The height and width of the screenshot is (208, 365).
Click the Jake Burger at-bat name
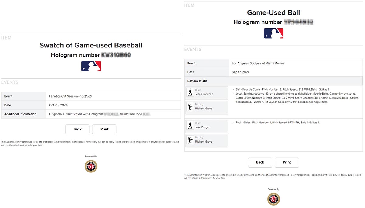(x=202, y=127)
